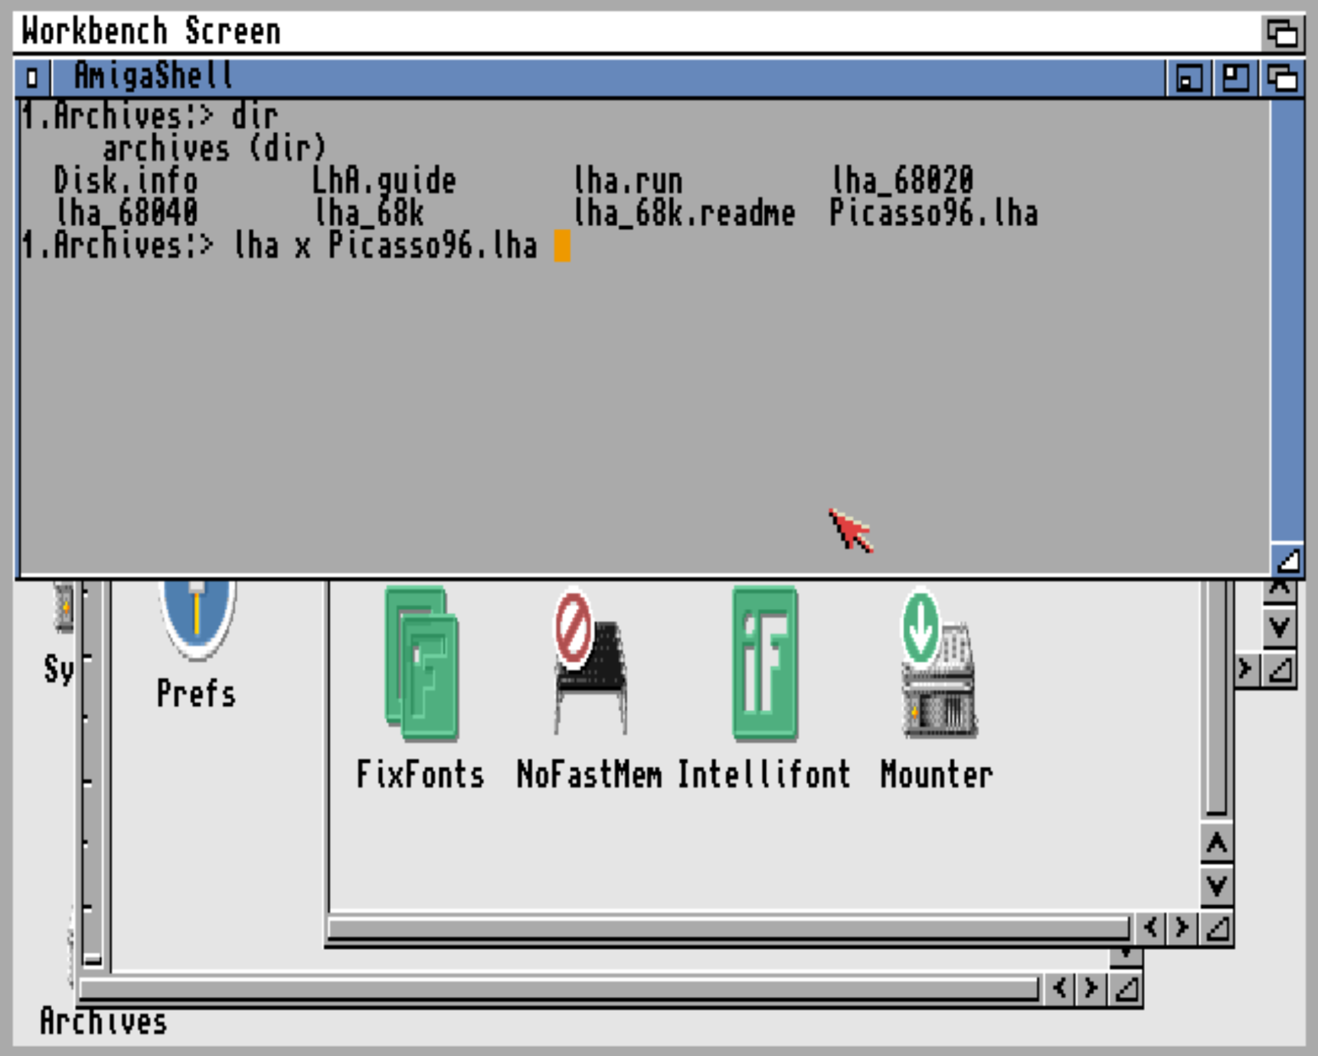Launch the Intellifont icon

tap(764, 663)
